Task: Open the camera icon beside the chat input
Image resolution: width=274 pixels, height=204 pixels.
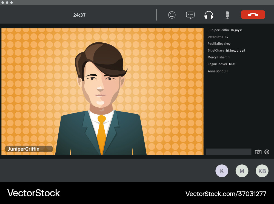Action: coord(258,152)
